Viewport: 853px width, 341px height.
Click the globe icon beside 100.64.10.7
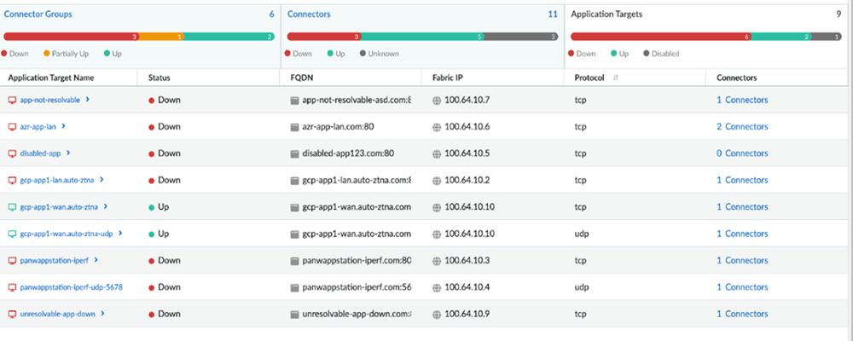[x=437, y=100]
